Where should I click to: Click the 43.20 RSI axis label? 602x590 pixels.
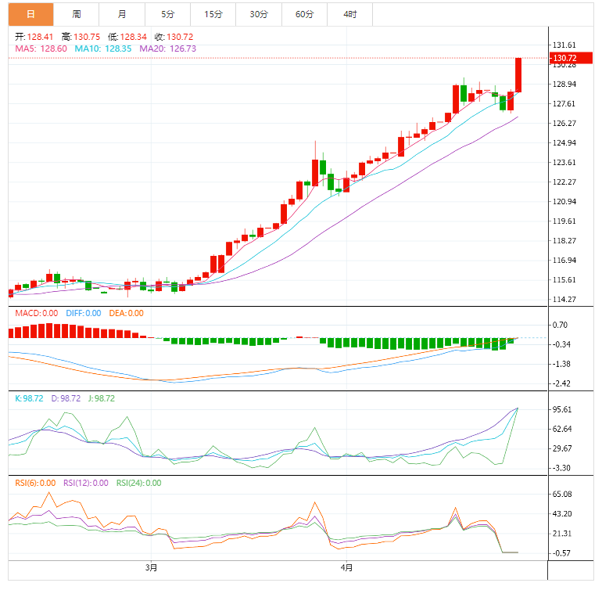562,514
